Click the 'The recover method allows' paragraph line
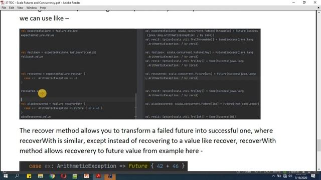Viewport: 321px width, 180px height. tap(146, 130)
